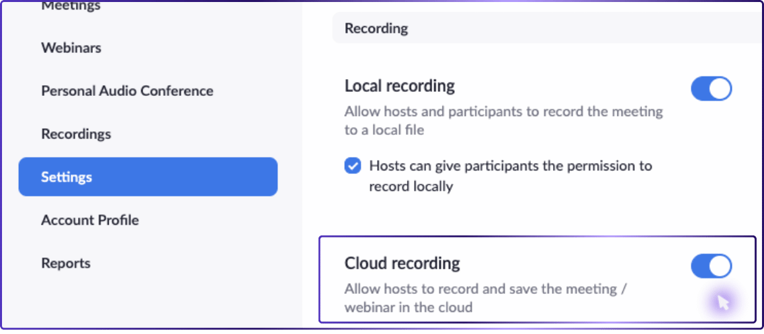This screenshot has width=764, height=334.
Task: Navigate to Account Profile
Action: click(90, 220)
